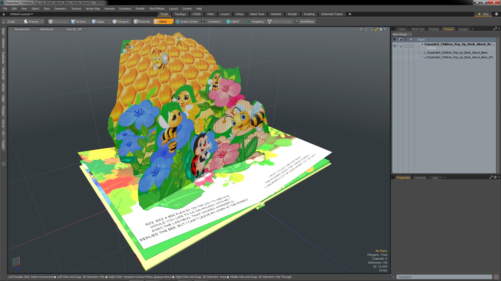Open the Deform vertical sidebar tab

(x=3, y=44)
